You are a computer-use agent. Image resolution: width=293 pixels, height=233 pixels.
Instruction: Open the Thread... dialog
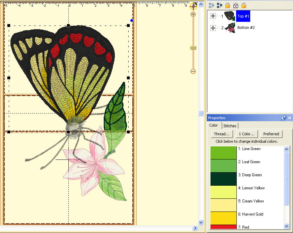[222, 134]
